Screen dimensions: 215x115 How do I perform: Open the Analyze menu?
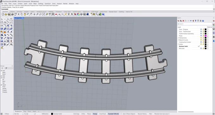pyautogui.click(x=59, y=4)
